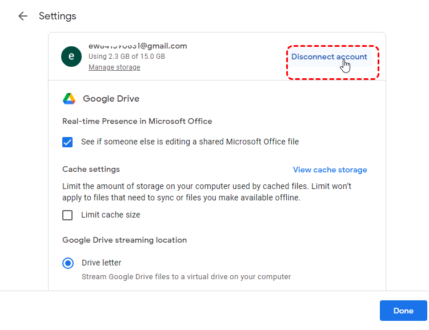
Task: Go back using the arrow icon
Action: point(23,16)
